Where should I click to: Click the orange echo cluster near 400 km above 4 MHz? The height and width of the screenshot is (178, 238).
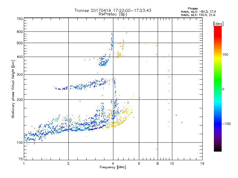click(x=118, y=55)
